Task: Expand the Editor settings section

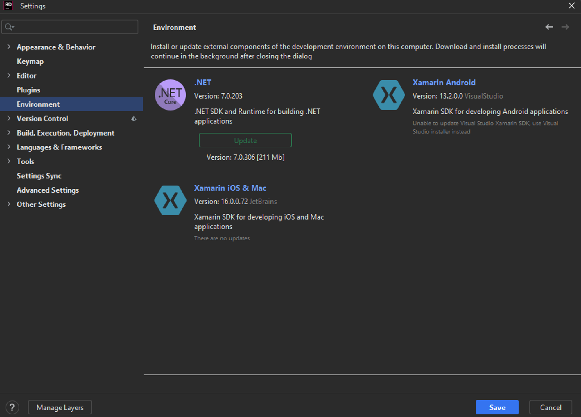Action: click(x=10, y=76)
